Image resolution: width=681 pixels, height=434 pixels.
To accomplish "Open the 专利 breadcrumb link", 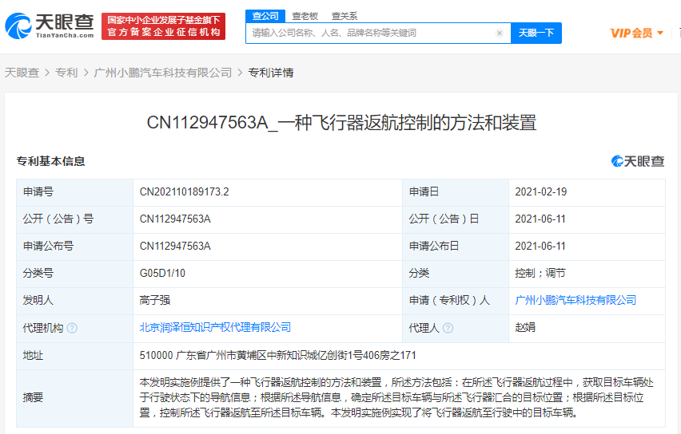I will point(66,73).
